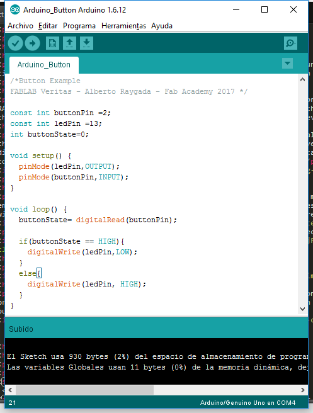Click the code editor scroll up arrow
This screenshot has height=413, width=313.
click(x=302, y=79)
